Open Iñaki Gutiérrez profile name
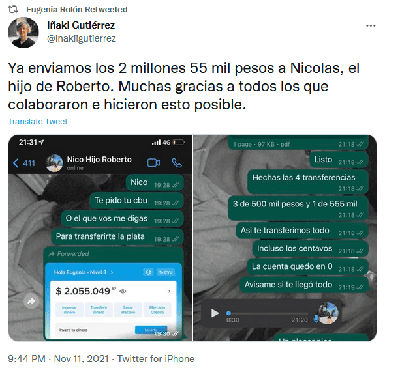The width and height of the screenshot is (400, 368). [x=81, y=25]
